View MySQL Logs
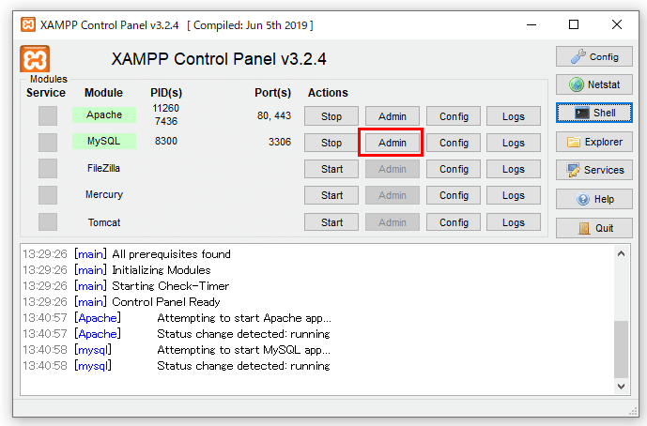647x426 pixels. [514, 143]
